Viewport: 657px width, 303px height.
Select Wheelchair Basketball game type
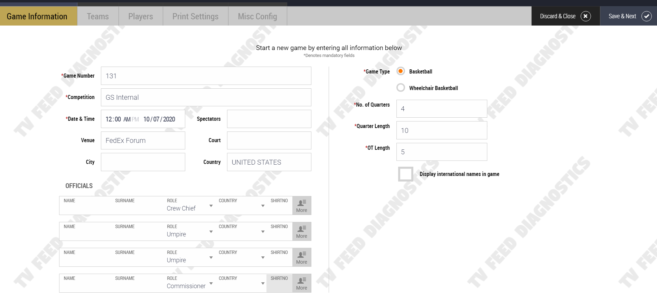(x=401, y=88)
